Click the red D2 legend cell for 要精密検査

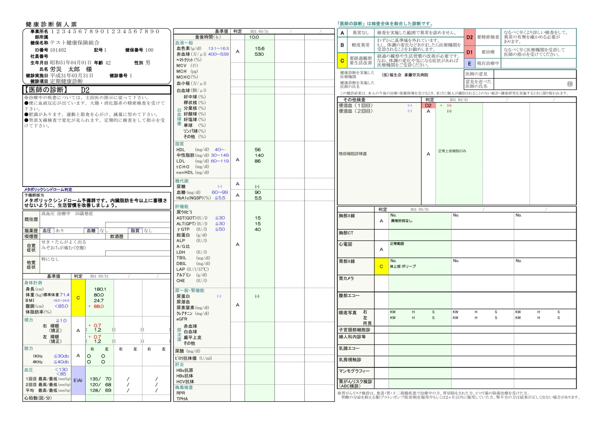coord(469,37)
